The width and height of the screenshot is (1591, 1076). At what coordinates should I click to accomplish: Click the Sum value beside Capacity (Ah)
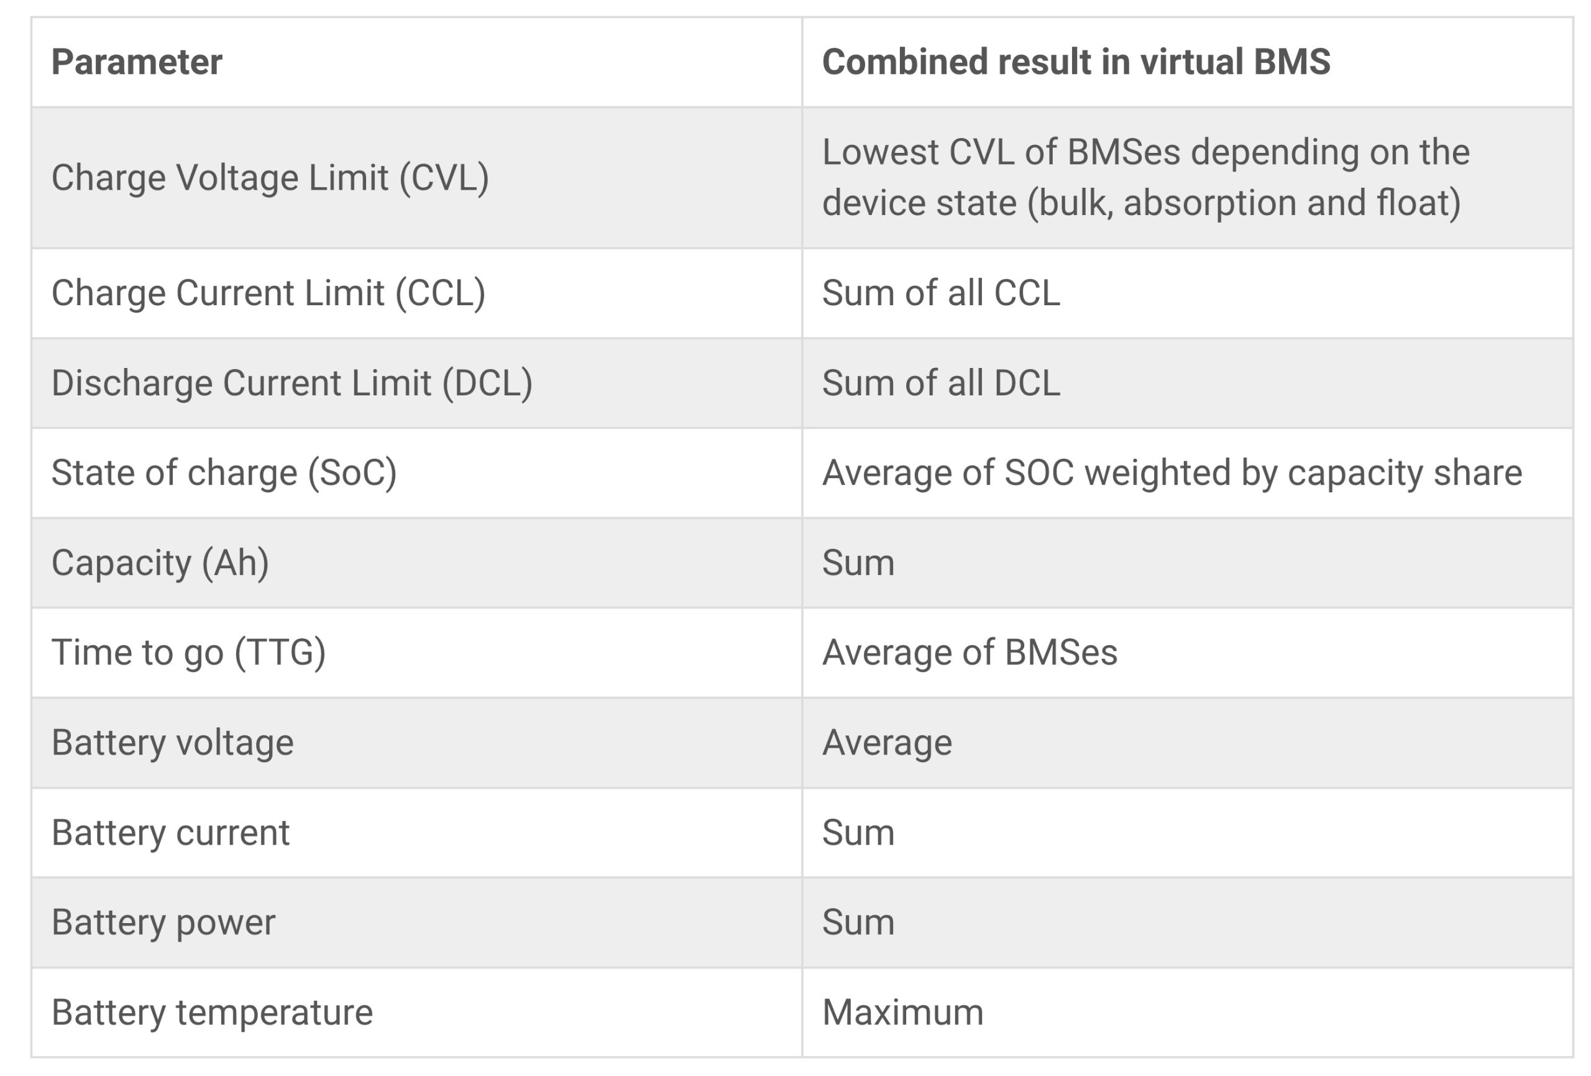pyautogui.click(x=858, y=563)
